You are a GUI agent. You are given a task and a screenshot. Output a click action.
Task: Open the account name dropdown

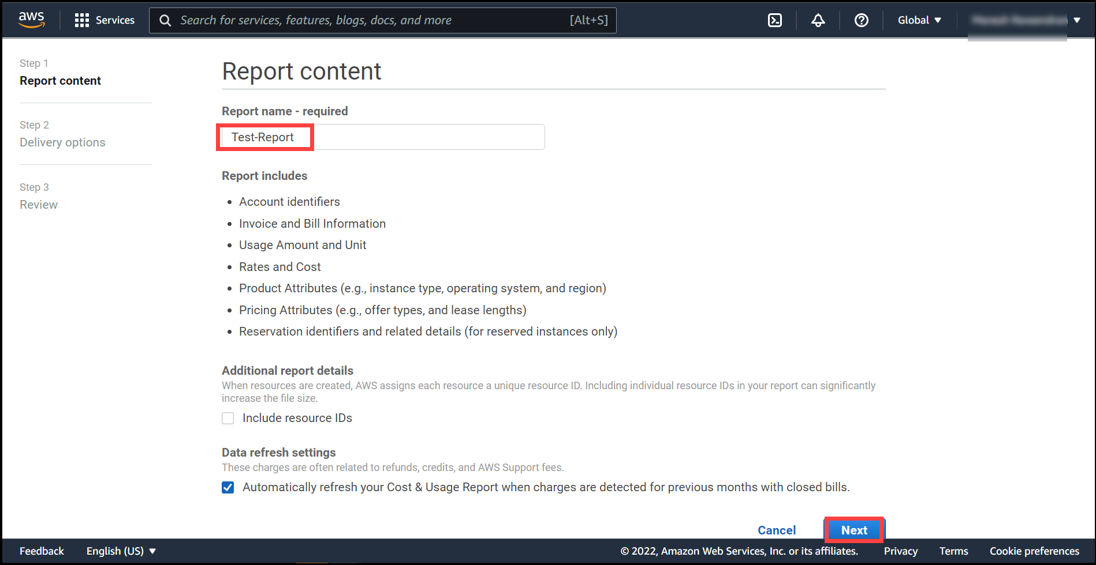point(1026,20)
